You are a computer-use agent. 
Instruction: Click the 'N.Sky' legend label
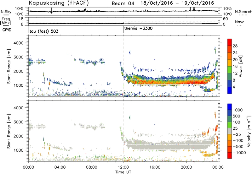pos(6,12)
